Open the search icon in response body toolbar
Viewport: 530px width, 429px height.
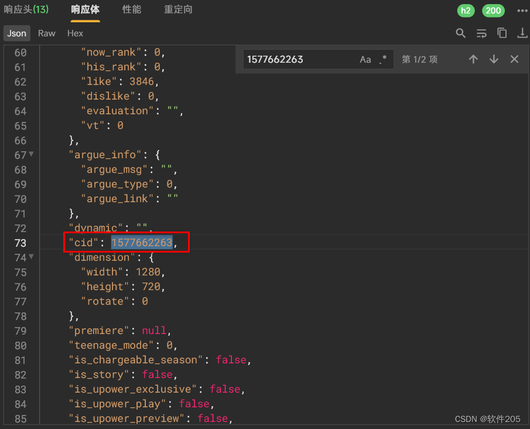460,33
